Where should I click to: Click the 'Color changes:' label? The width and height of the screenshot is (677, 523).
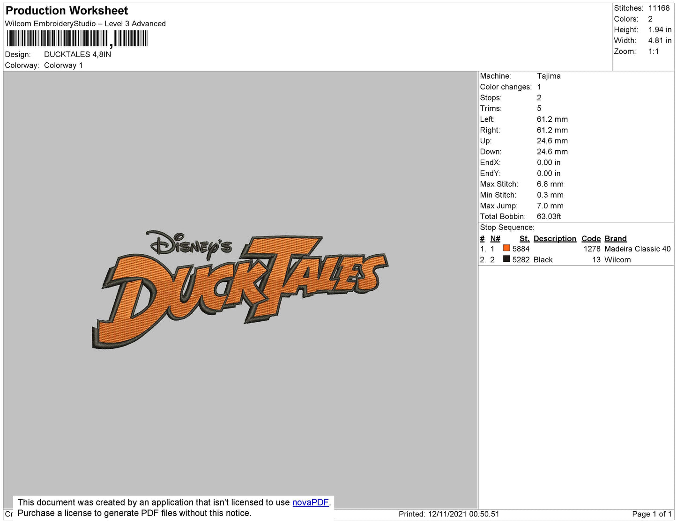(506, 87)
